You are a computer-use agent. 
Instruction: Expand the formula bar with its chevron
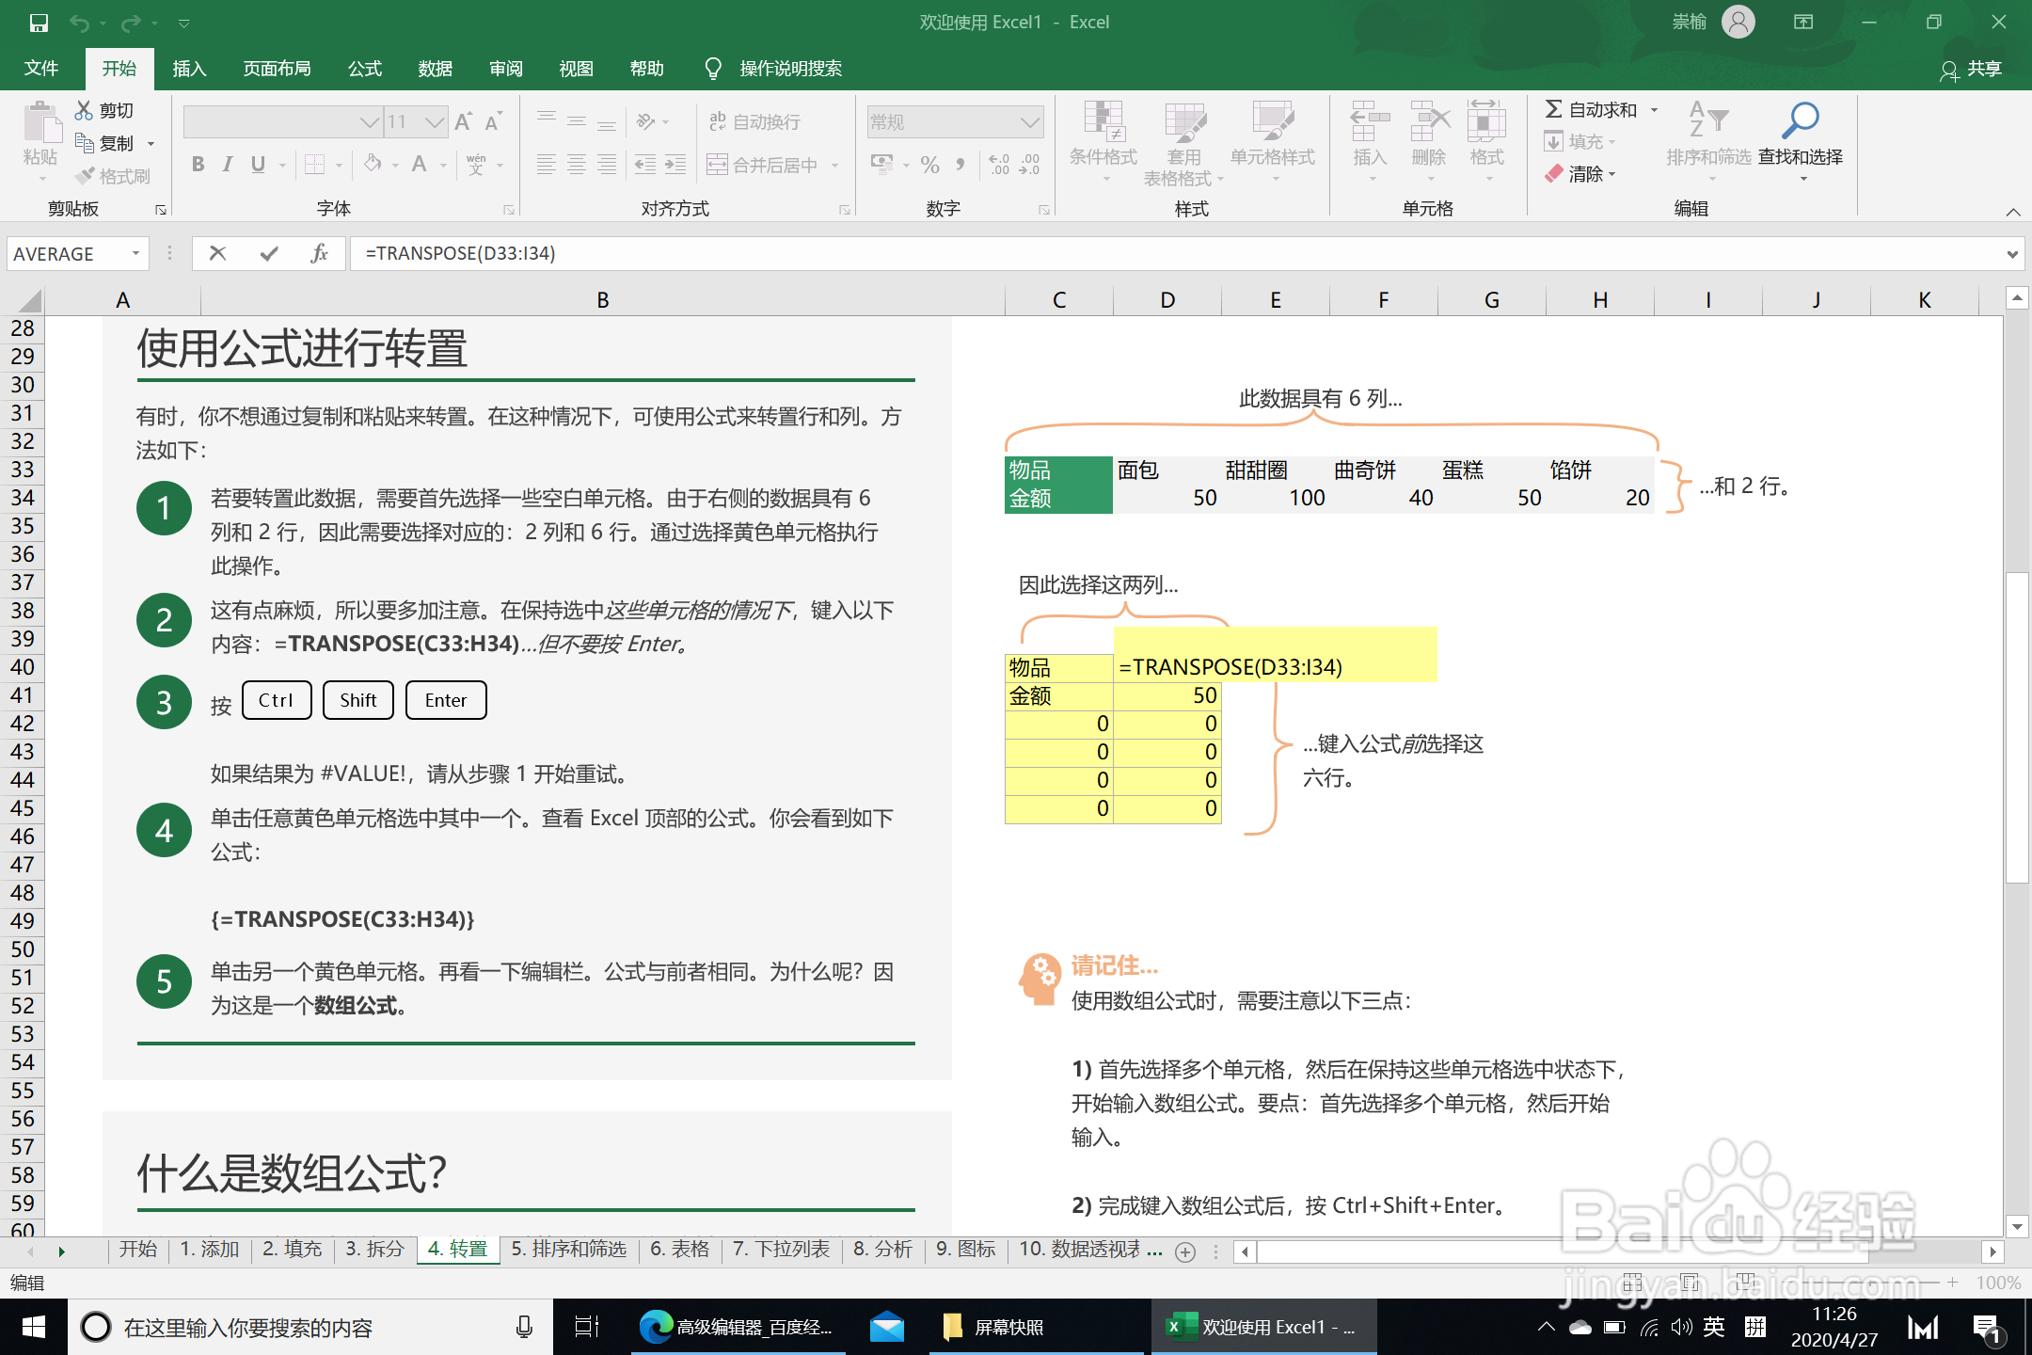2011,254
